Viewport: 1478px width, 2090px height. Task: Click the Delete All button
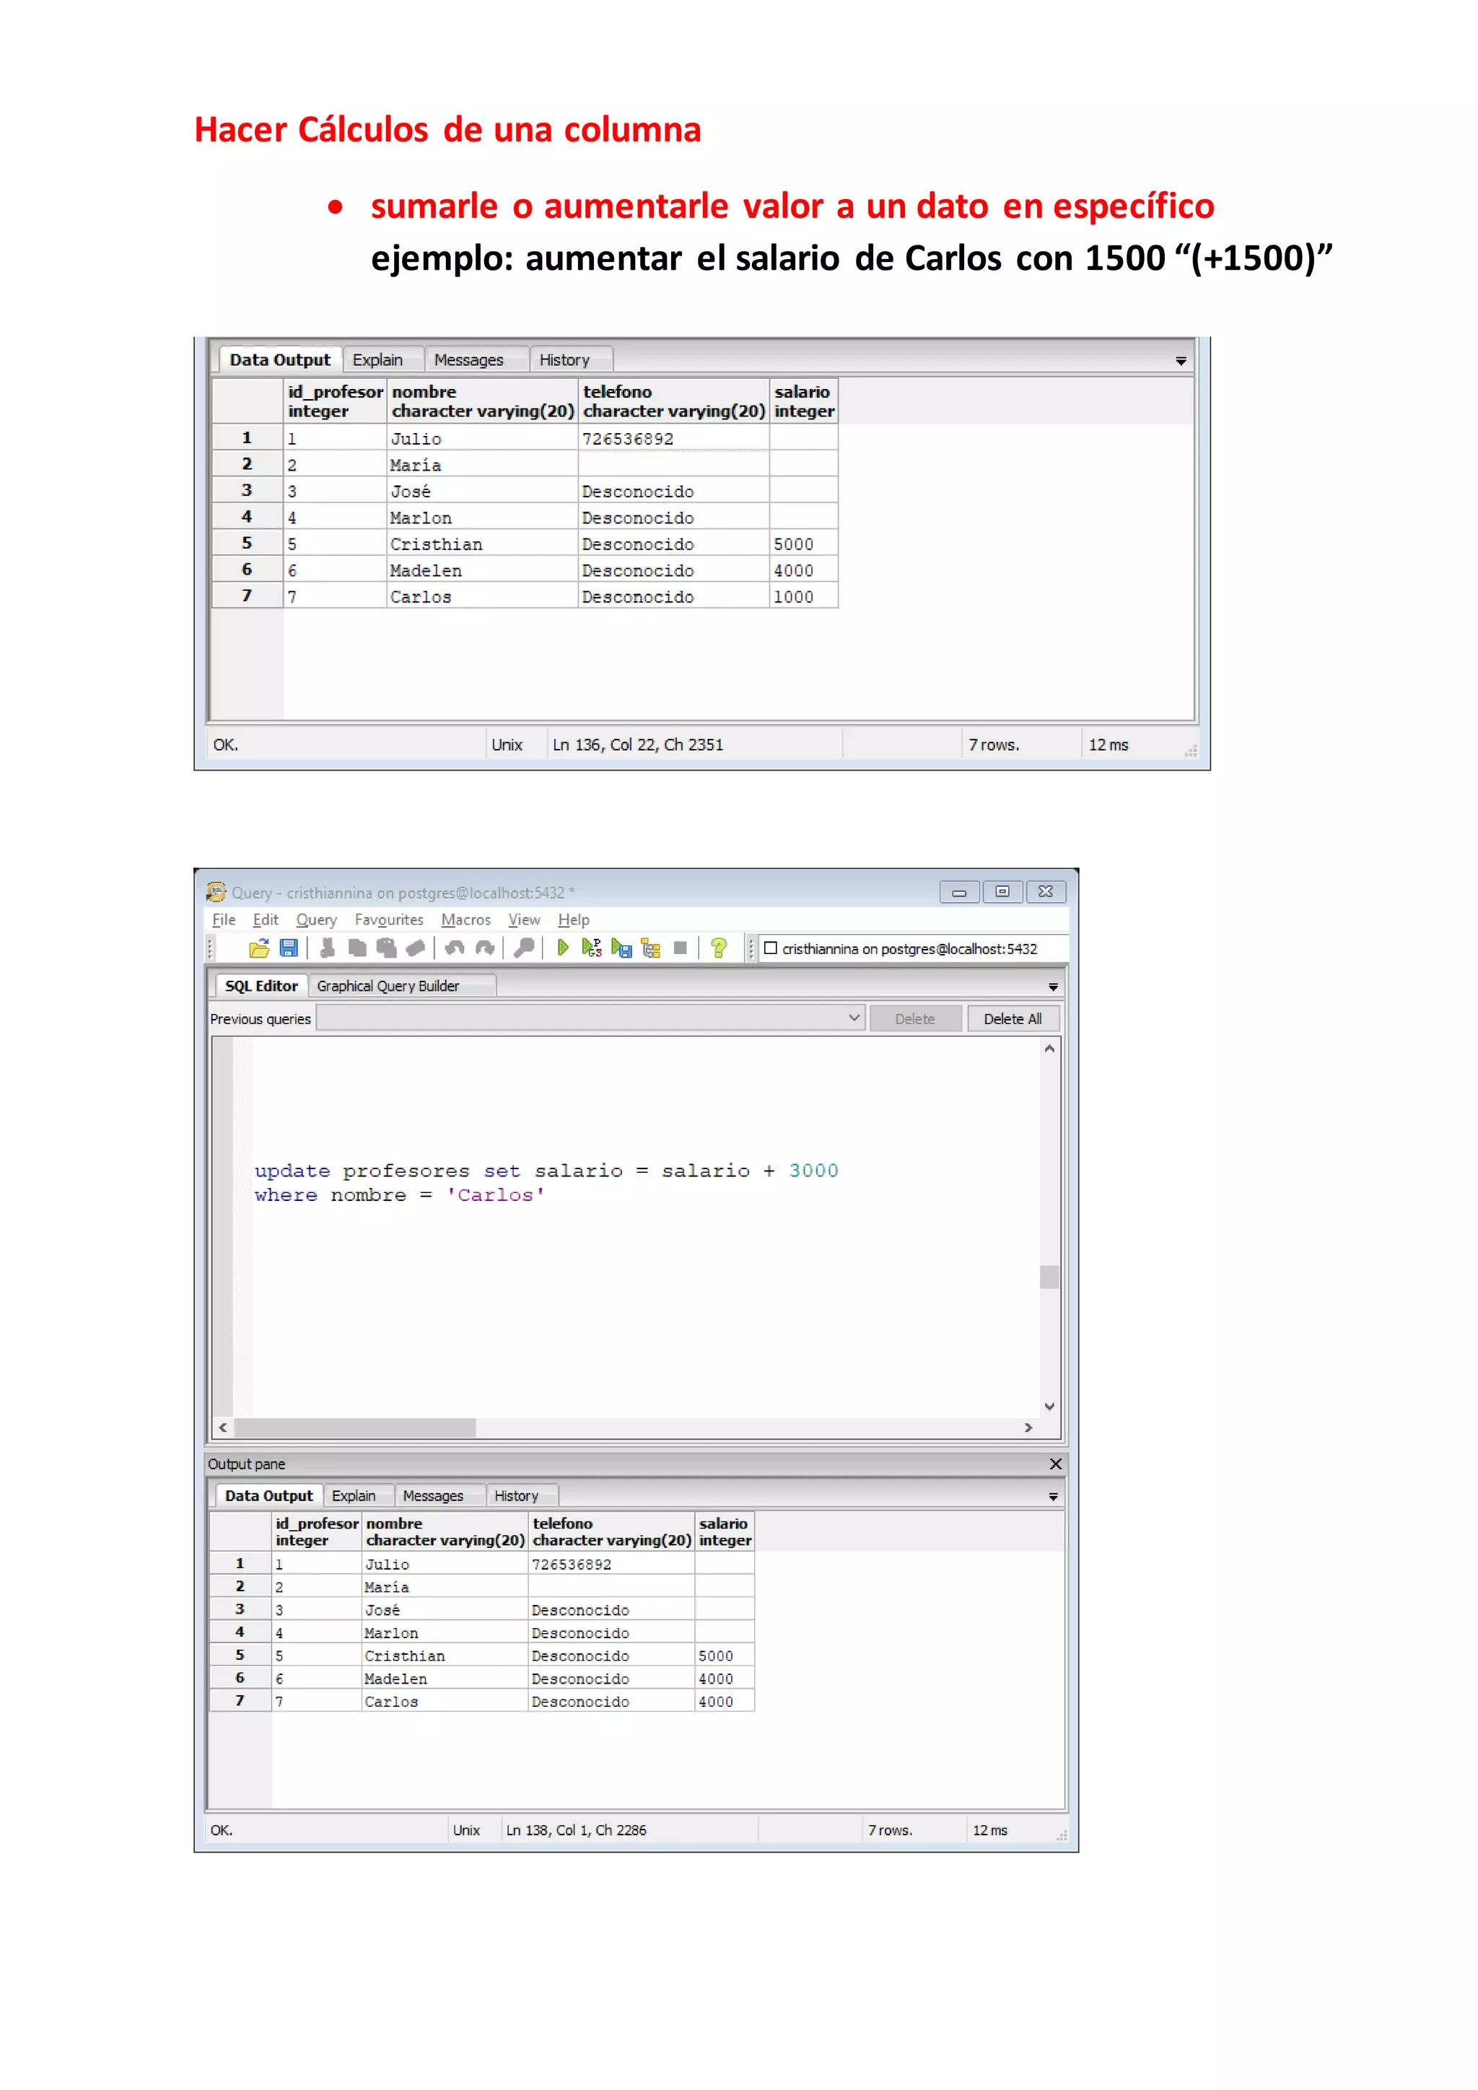click(1013, 1018)
